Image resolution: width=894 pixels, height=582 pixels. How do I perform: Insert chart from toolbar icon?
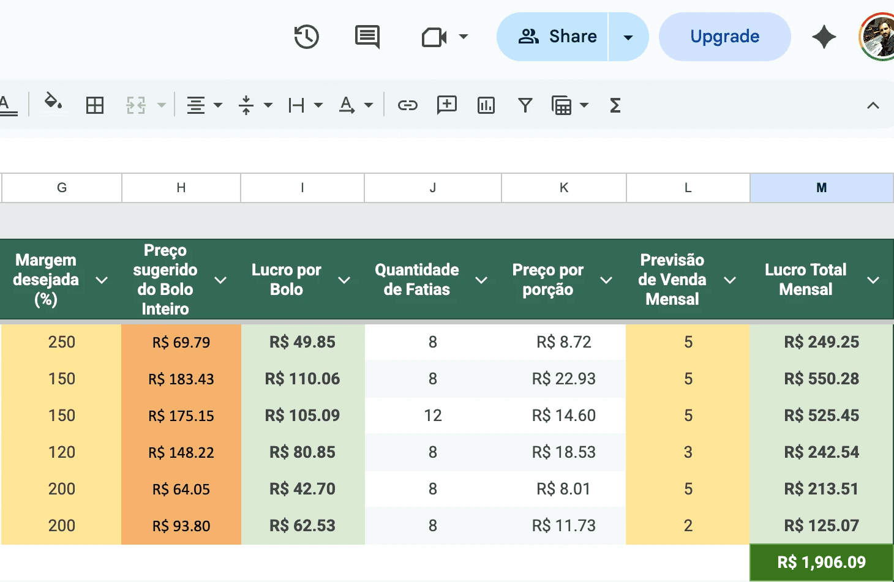[x=486, y=105]
